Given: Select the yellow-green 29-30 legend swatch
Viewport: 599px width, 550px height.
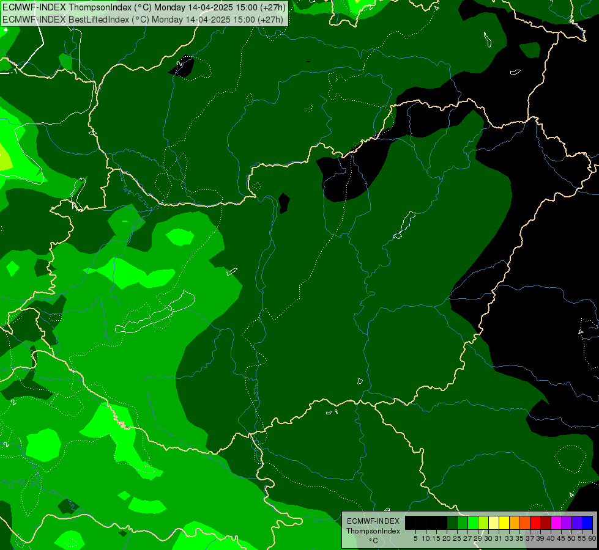Looking at the screenshot, I should click(483, 522).
